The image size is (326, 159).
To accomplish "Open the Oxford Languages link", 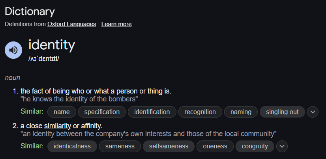I will [x=72, y=24].
